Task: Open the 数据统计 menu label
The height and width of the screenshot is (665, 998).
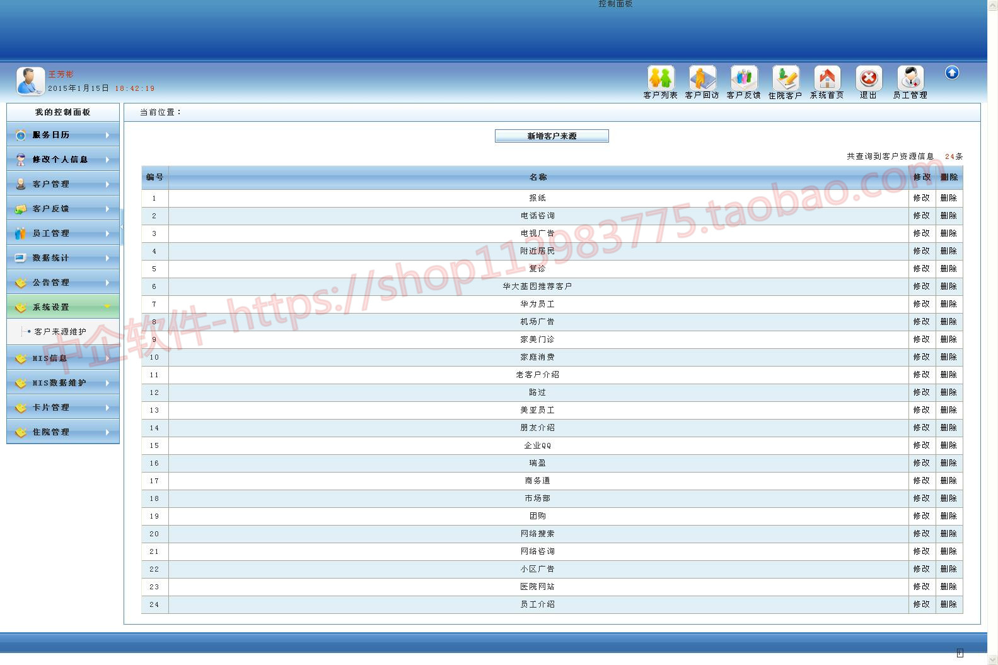Action: pos(51,258)
